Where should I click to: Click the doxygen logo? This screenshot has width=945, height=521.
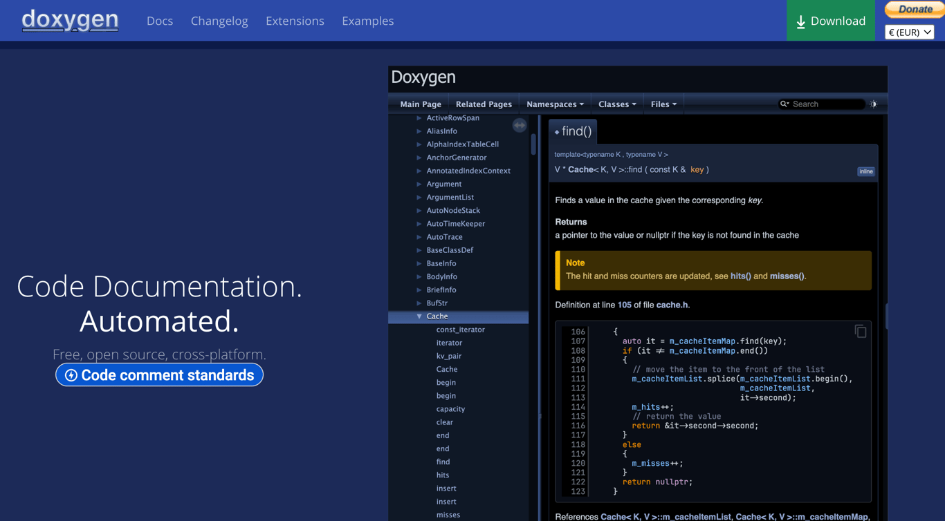tap(70, 20)
